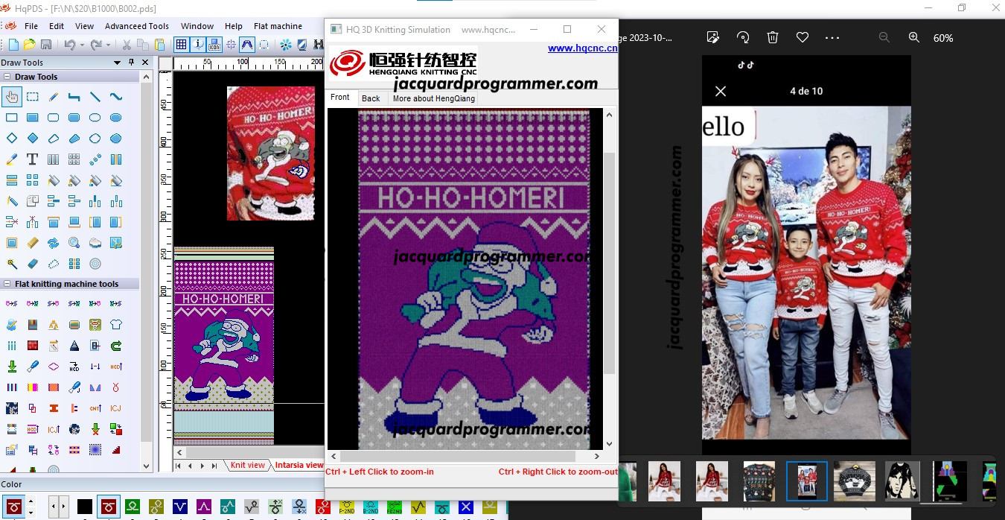The width and height of the screenshot is (1005, 520).
Task: Click the T-shirt garment tool icon
Action: click(116, 325)
